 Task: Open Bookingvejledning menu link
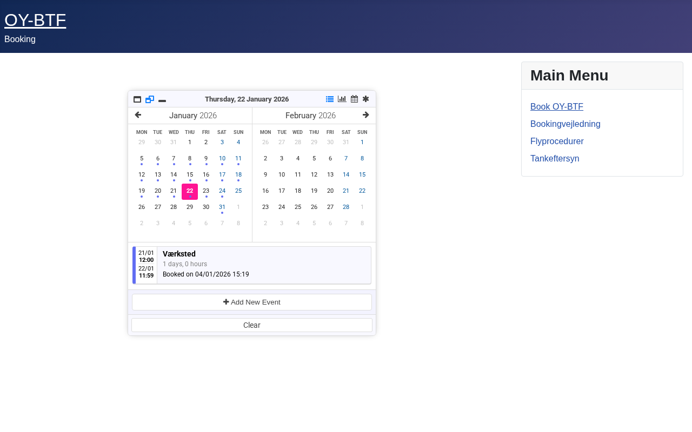click(x=565, y=124)
